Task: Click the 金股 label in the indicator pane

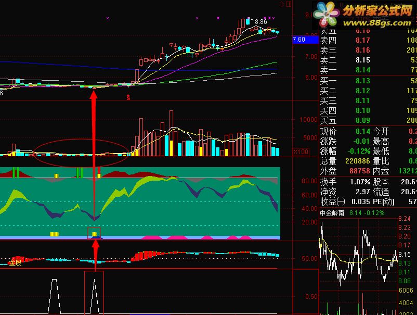Action: coord(15,263)
